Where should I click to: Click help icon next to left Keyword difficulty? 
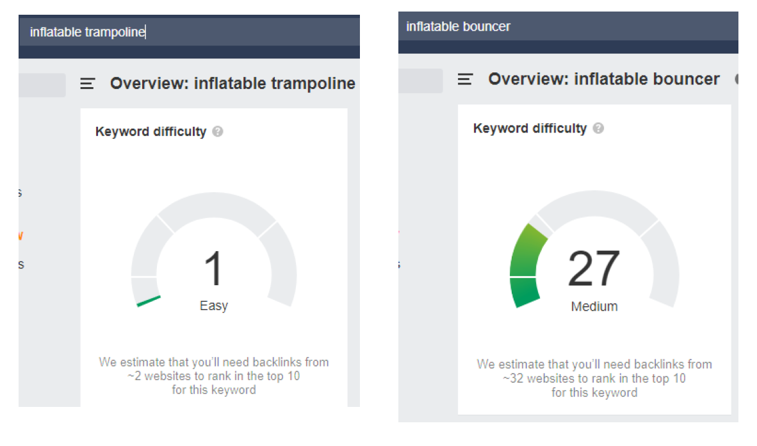pyautogui.click(x=218, y=131)
